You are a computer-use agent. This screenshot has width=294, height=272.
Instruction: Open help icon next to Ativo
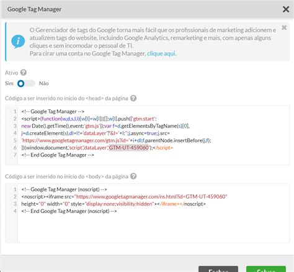(24, 73)
